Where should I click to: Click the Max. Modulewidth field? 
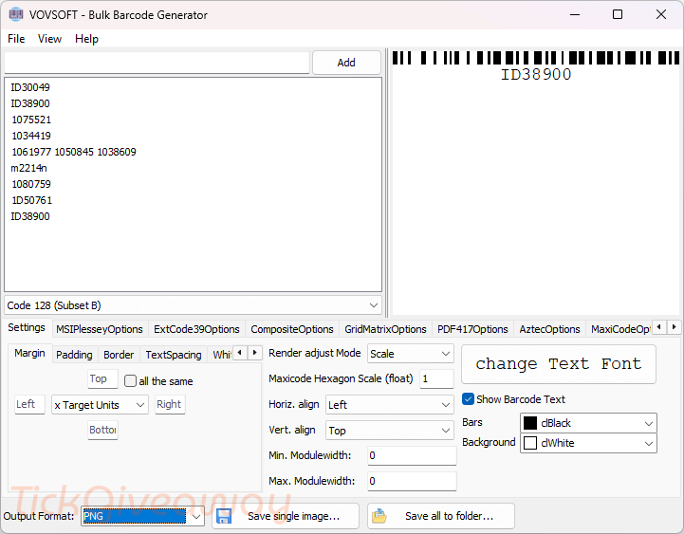click(412, 481)
